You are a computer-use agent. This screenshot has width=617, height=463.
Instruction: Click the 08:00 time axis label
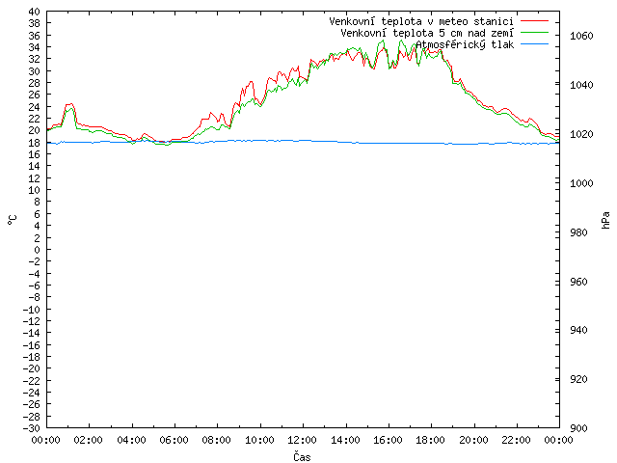coord(217,440)
